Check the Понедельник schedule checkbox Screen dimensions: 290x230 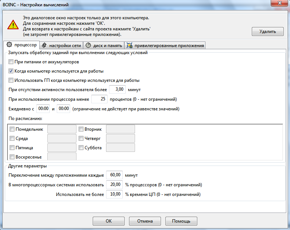coord(12,129)
